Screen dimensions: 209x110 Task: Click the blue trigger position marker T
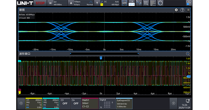101,57
